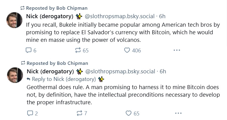
Task: Repost the Bukele Bitcoin volcano post
Action: coord(82,50)
